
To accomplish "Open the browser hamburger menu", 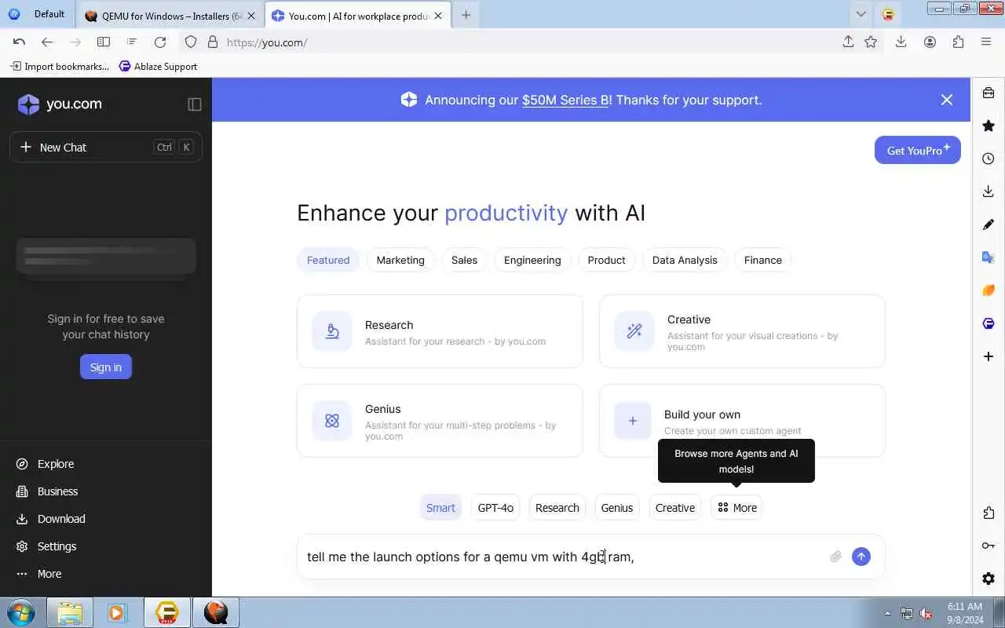I will point(986,42).
